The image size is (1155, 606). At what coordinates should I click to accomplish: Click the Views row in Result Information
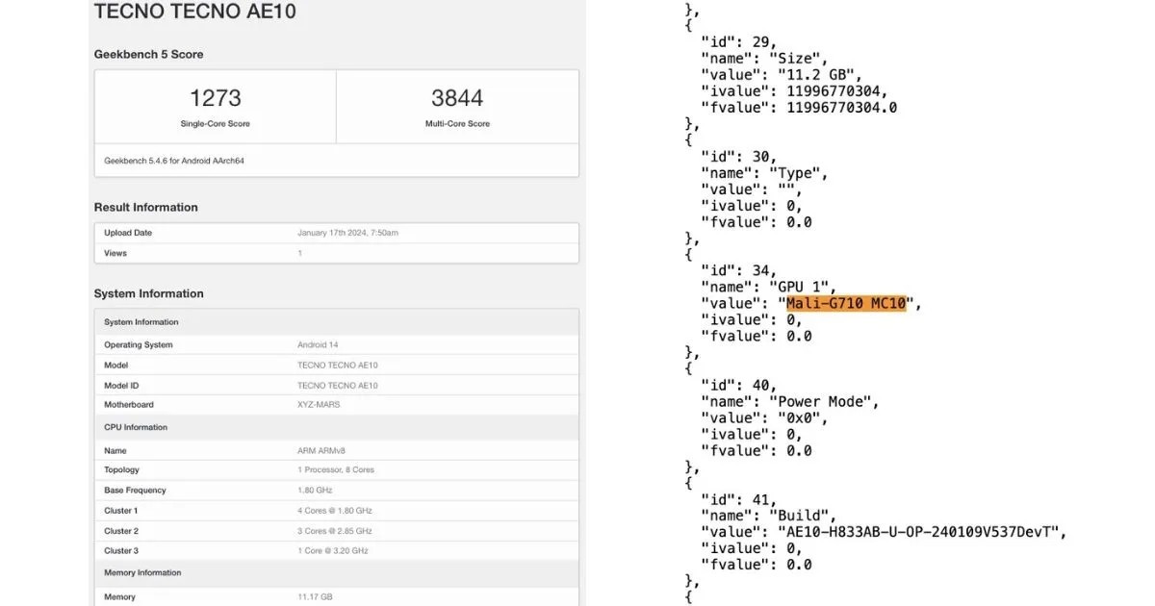[x=336, y=253]
